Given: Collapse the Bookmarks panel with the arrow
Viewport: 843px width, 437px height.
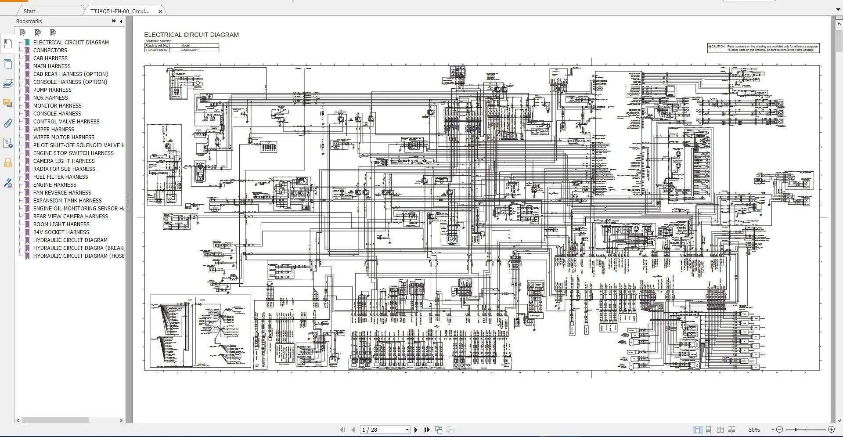Looking at the screenshot, I should point(121,21).
